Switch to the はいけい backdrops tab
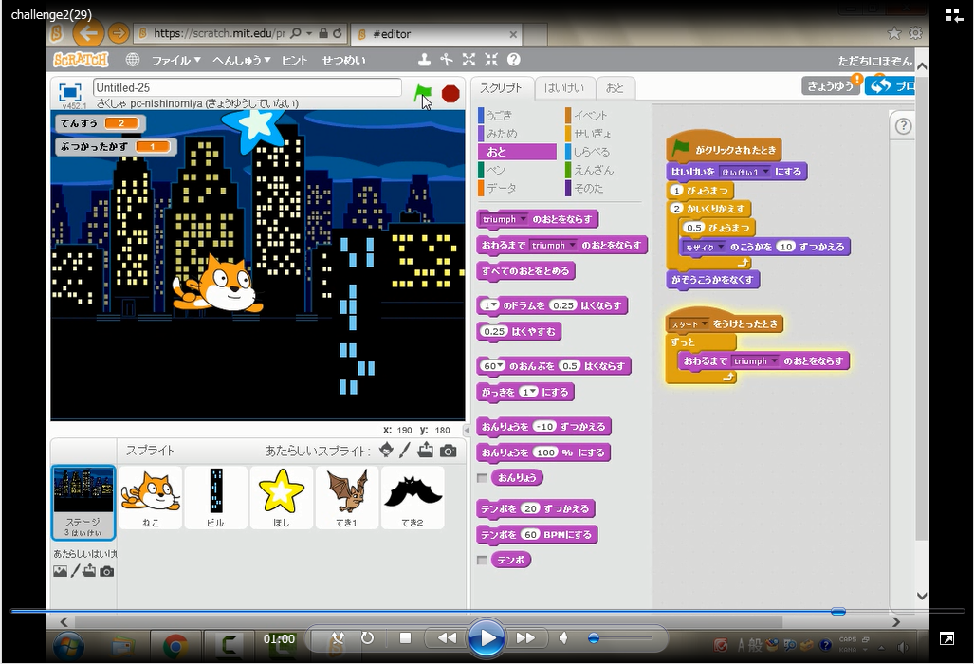This screenshot has height=664, width=974. 565,88
